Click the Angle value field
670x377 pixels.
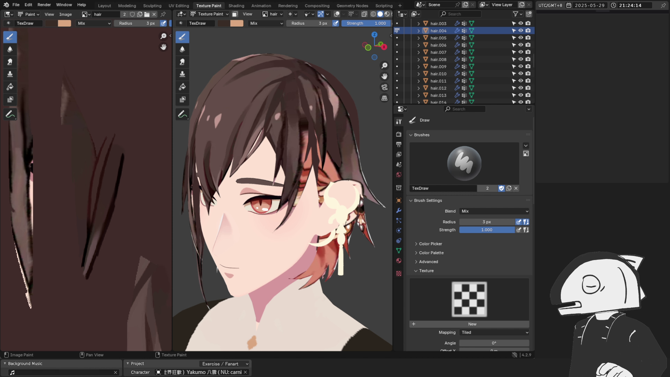point(494,343)
